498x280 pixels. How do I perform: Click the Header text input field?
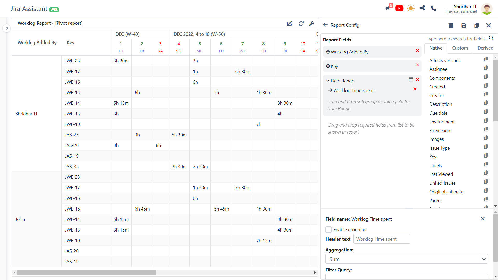pos(382,239)
